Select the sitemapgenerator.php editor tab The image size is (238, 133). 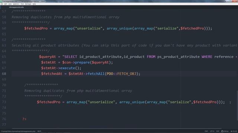pyautogui.click(x=16, y=7)
